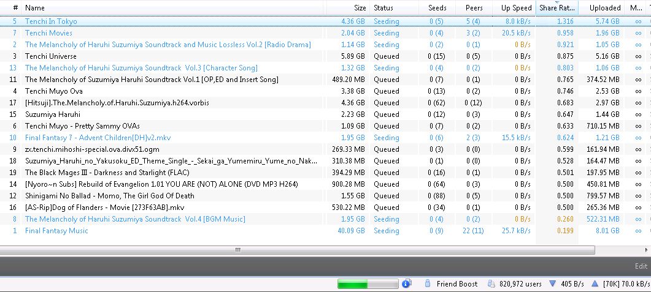Click the '405 B/s' download rate
Viewport: 651px width, 292px height.
click(572, 283)
